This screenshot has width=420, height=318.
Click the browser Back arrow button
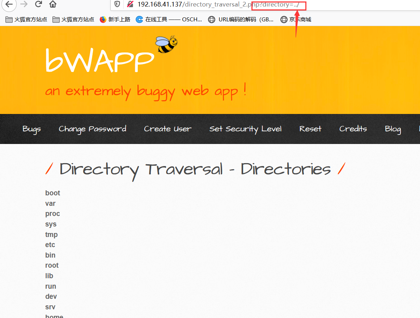click(x=9, y=4)
